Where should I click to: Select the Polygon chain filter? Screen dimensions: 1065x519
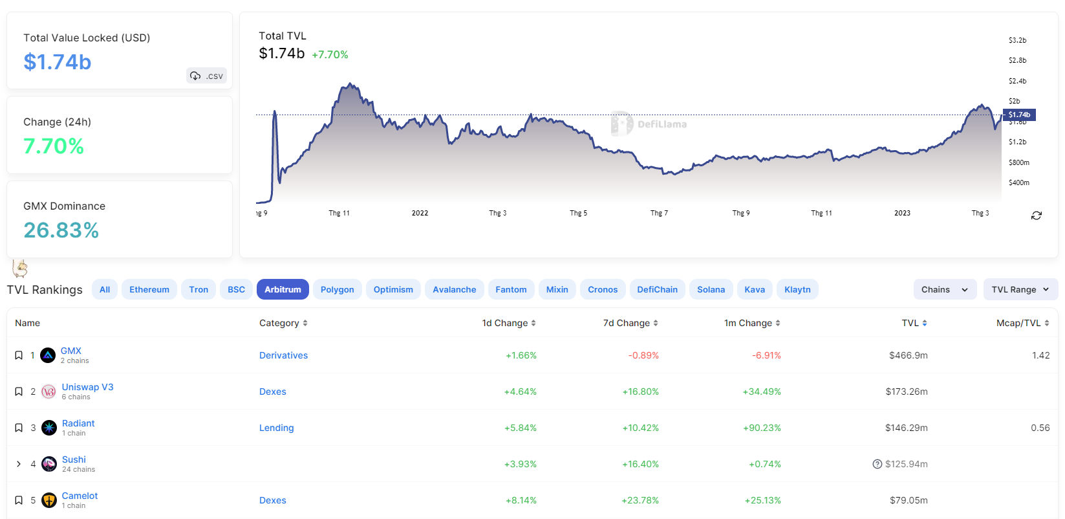click(x=338, y=289)
